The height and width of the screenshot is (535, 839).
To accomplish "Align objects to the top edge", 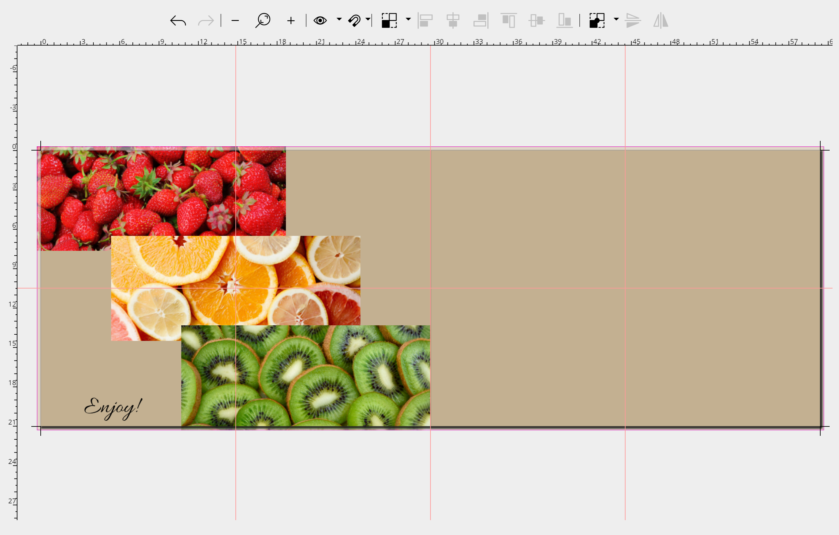I will 509,21.
